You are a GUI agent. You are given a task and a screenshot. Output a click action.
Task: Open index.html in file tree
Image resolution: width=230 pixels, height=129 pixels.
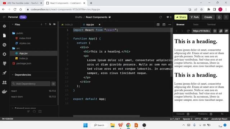pyautogui.click(x=25, y=38)
